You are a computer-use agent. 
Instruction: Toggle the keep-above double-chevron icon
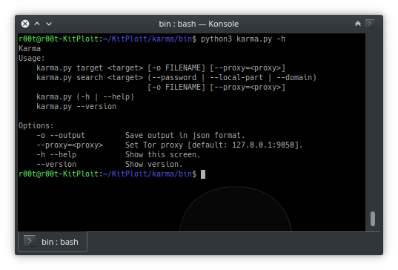pos(358,24)
